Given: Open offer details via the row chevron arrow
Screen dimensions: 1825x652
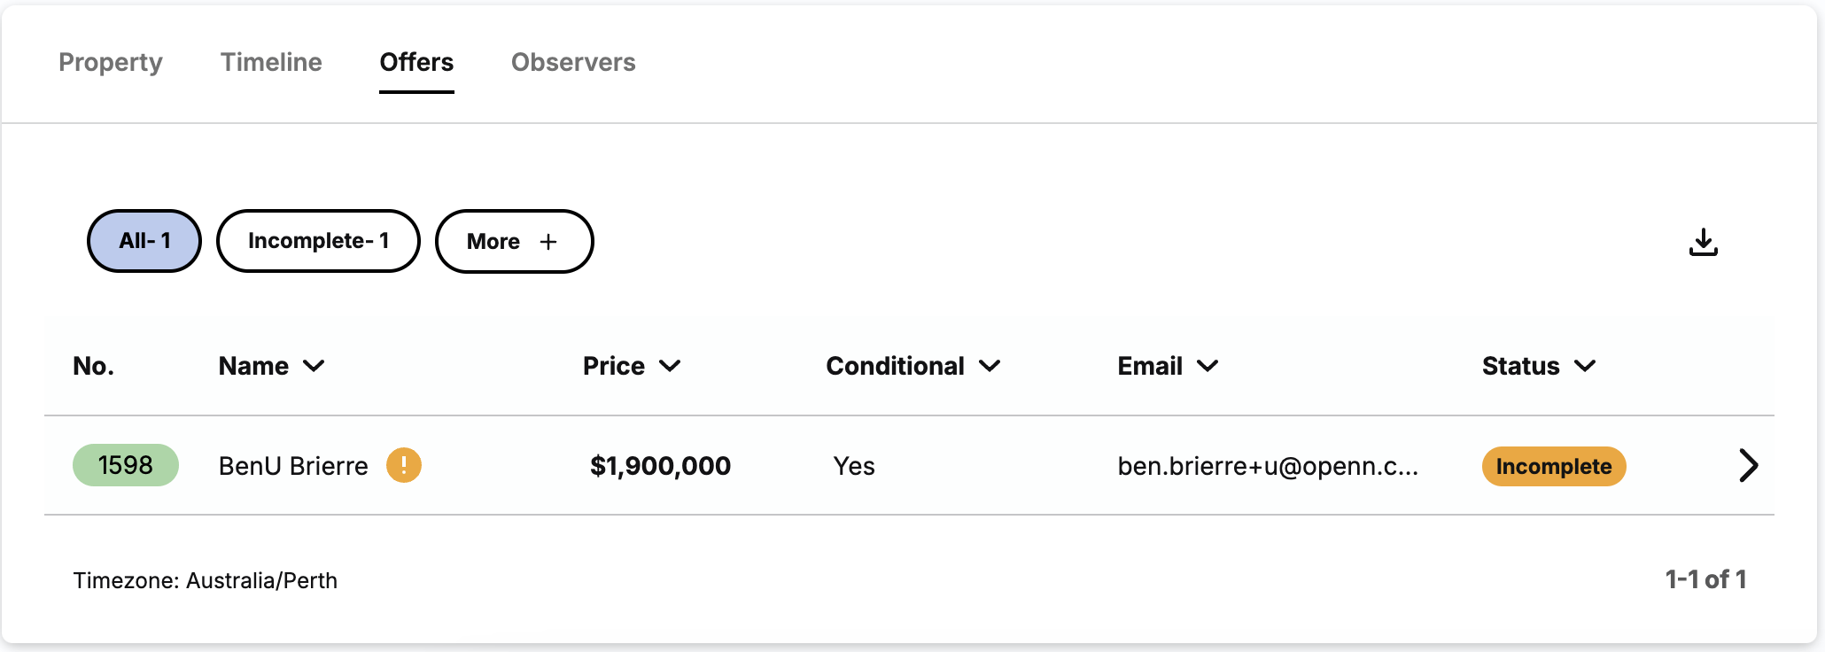Looking at the screenshot, I should click(1749, 465).
